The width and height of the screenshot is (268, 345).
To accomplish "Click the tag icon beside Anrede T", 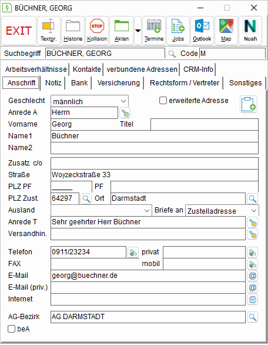I will 252,223.
